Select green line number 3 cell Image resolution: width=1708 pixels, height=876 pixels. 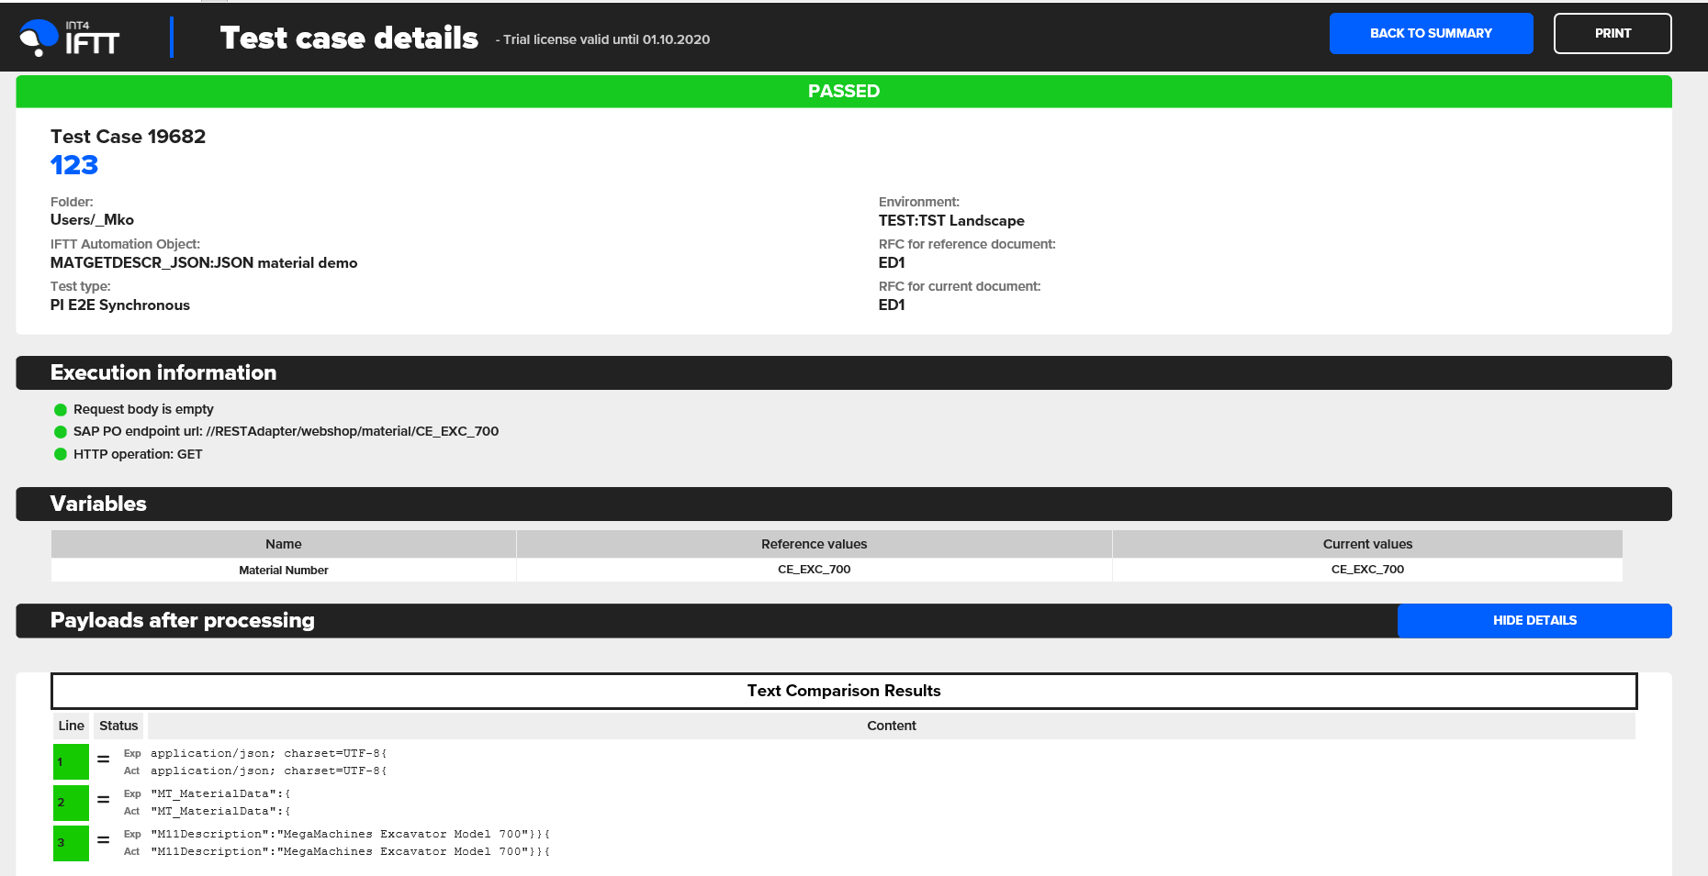[71, 842]
